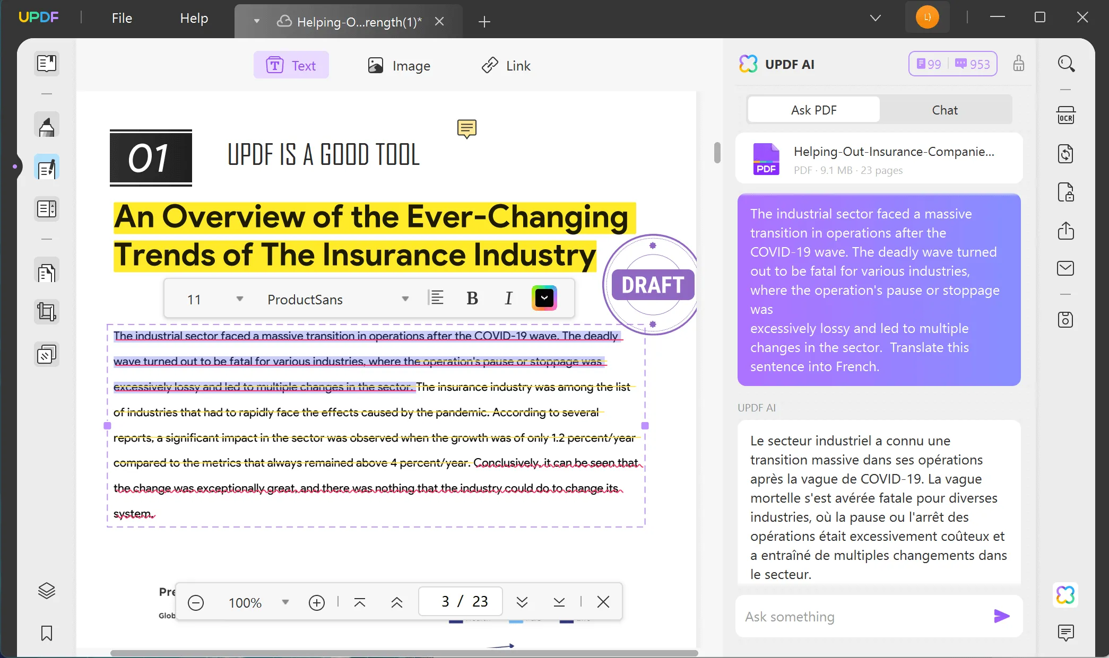Click the Link tool icon
This screenshot has width=1109, height=658.
490,65
